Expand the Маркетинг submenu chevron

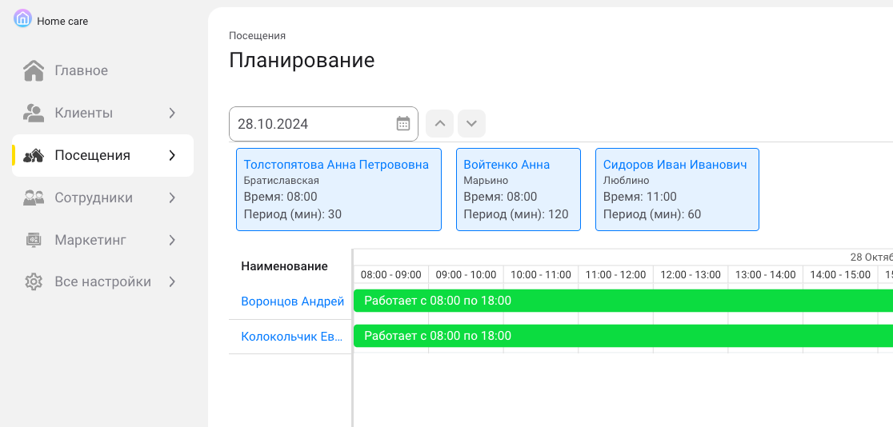[172, 240]
